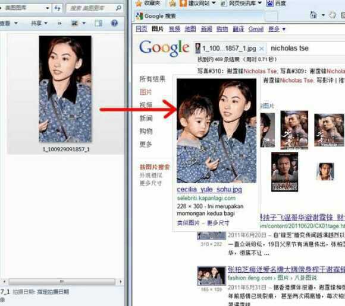This screenshot has height=306, width=345.
Task: Select 新闻 filter in left sidebar
Action: pyautogui.click(x=146, y=118)
